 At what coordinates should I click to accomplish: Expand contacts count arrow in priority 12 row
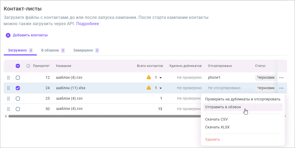pyautogui.click(x=161, y=78)
